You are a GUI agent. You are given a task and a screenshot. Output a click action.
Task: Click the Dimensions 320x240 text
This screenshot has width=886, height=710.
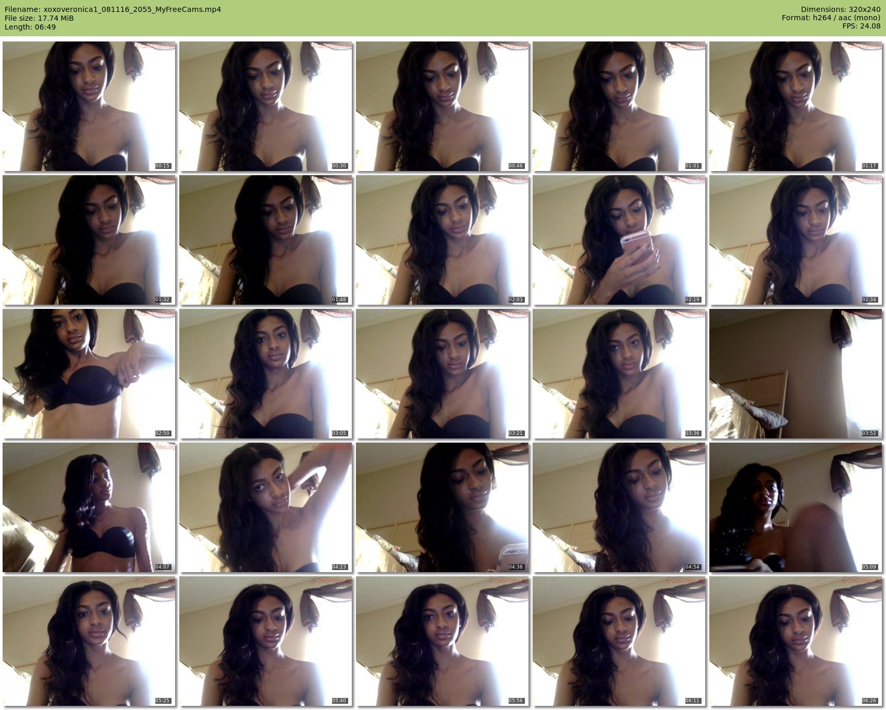[840, 9]
